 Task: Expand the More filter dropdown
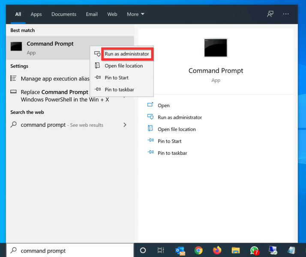pyautogui.click(x=135, y=14)
